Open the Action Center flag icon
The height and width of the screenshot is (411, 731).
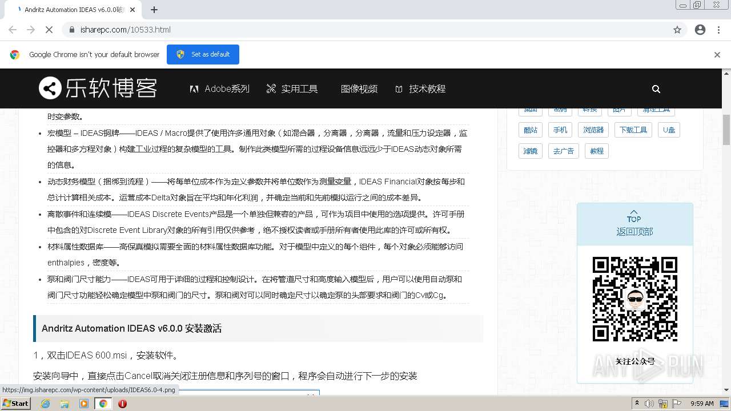point(677,404)
